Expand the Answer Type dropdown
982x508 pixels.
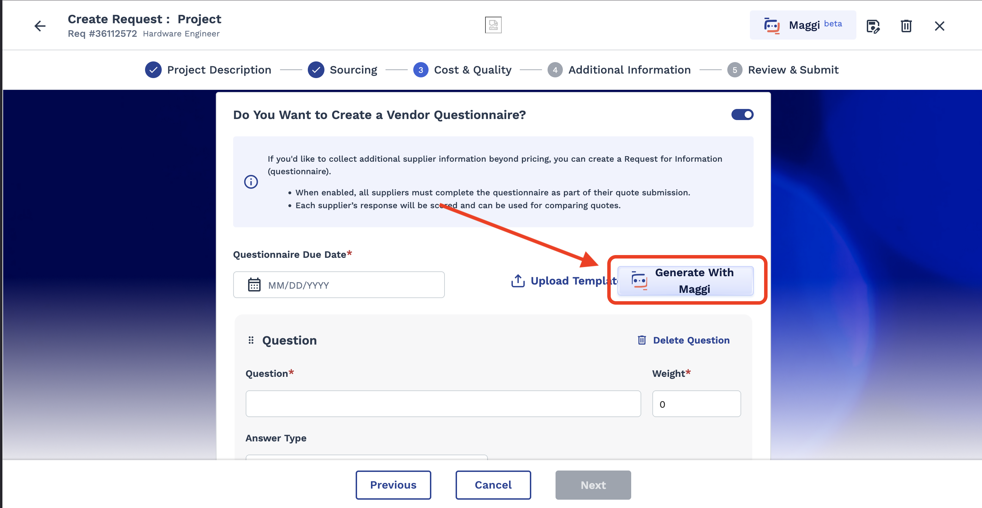[366, 457]
